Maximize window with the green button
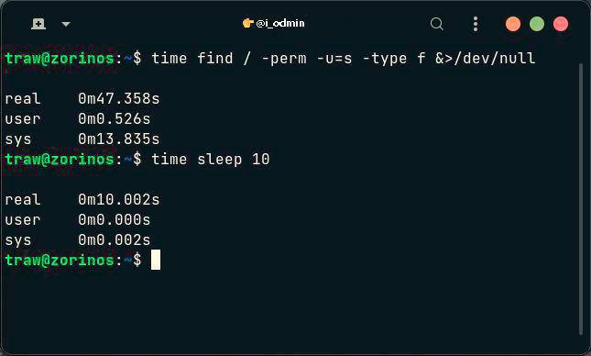 coord(537,24)
